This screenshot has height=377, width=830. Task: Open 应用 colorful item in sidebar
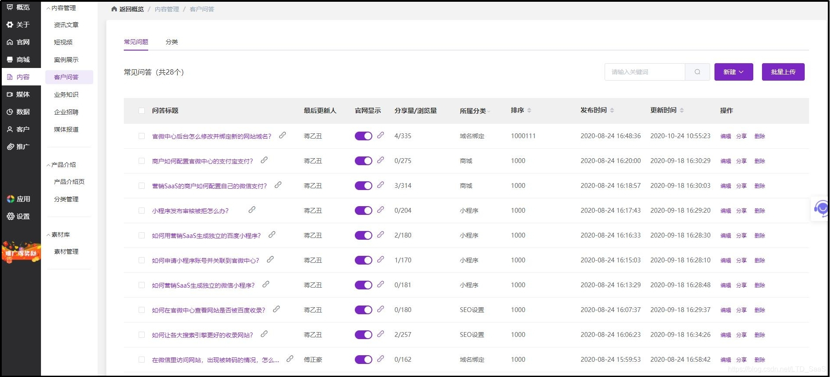[18, 199]
